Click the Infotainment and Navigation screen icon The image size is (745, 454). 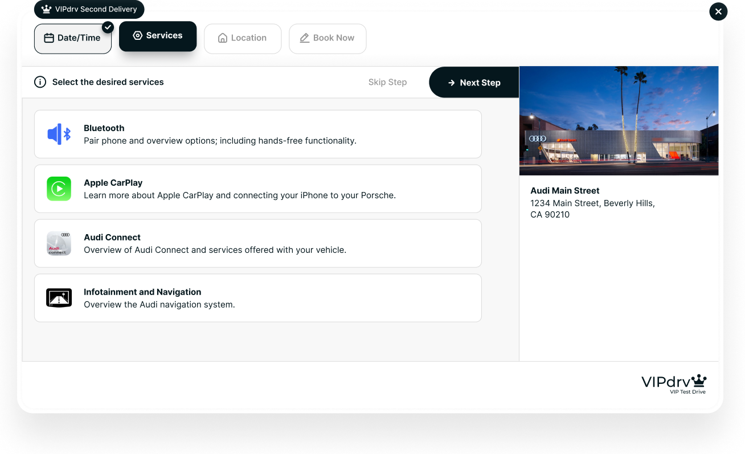coord(59,298)
